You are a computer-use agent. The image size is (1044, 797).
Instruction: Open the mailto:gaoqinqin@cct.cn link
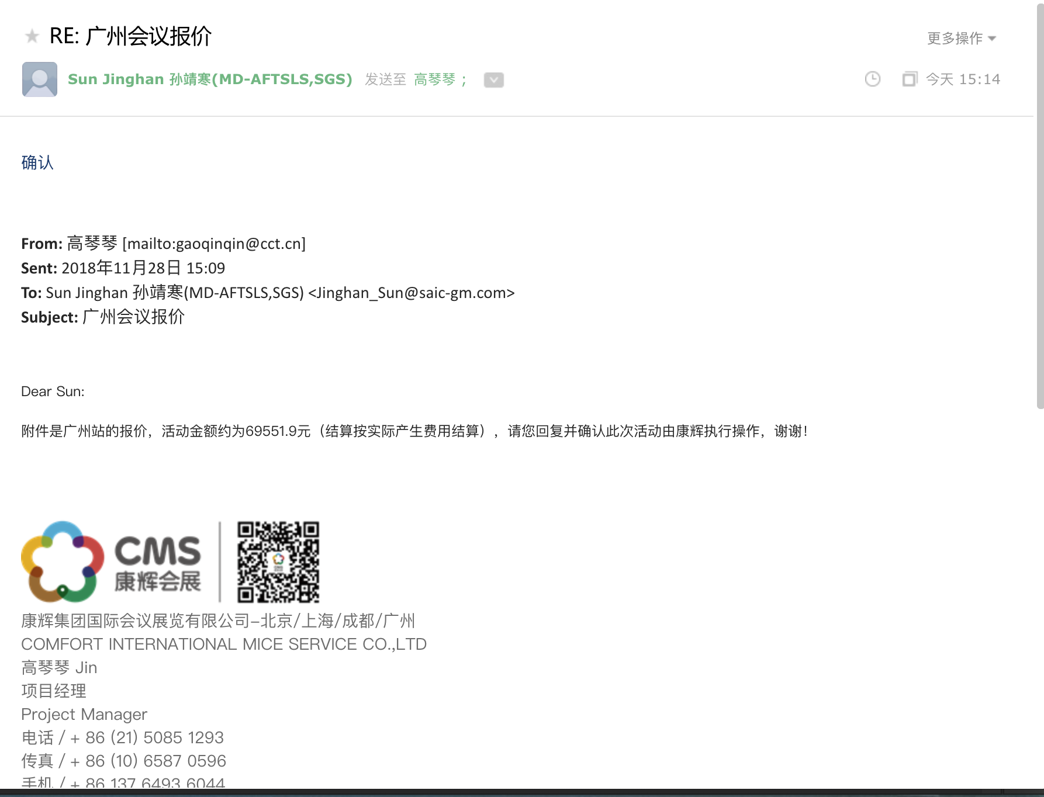pos(214,244)
